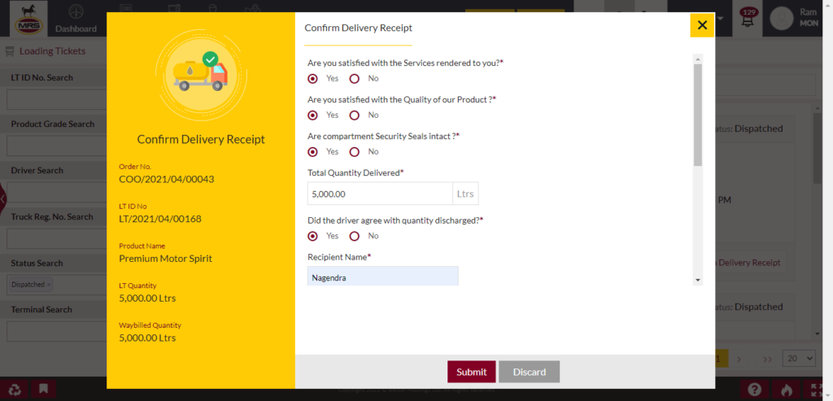The image size is (833, 401).
Task: Select No for Security Seals intact
Action: pos(355,152)
